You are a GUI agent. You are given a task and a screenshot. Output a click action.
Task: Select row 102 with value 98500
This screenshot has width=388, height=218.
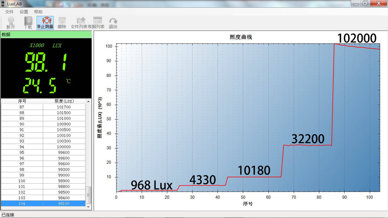coord(43,192)
